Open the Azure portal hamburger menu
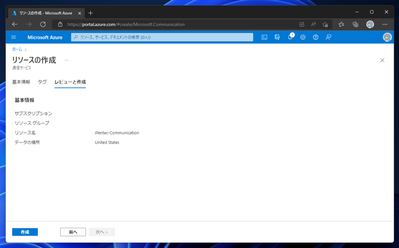The image size is (399, 248). click(x=14, y=37)
